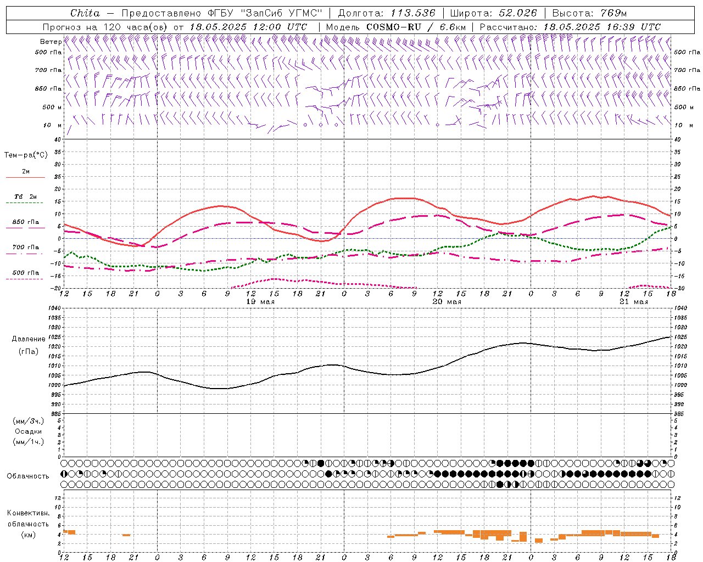The height and width of the screenshot is (562, 703).
Task: Click the "500 м" wind level label on left
Action: coord(53,108)
